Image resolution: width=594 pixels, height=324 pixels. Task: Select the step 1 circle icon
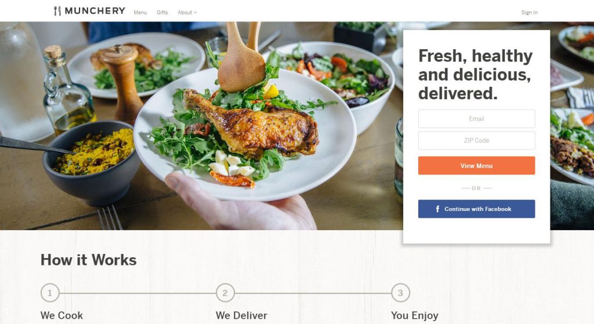pos(50,293)
